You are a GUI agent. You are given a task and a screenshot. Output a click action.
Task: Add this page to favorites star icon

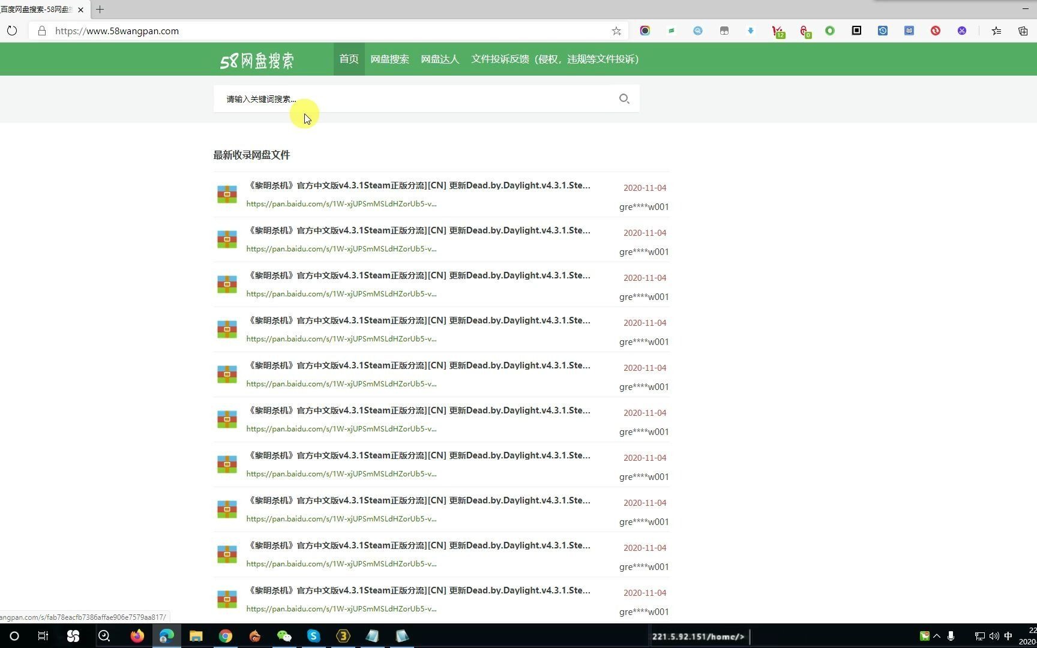pos(616,31)
